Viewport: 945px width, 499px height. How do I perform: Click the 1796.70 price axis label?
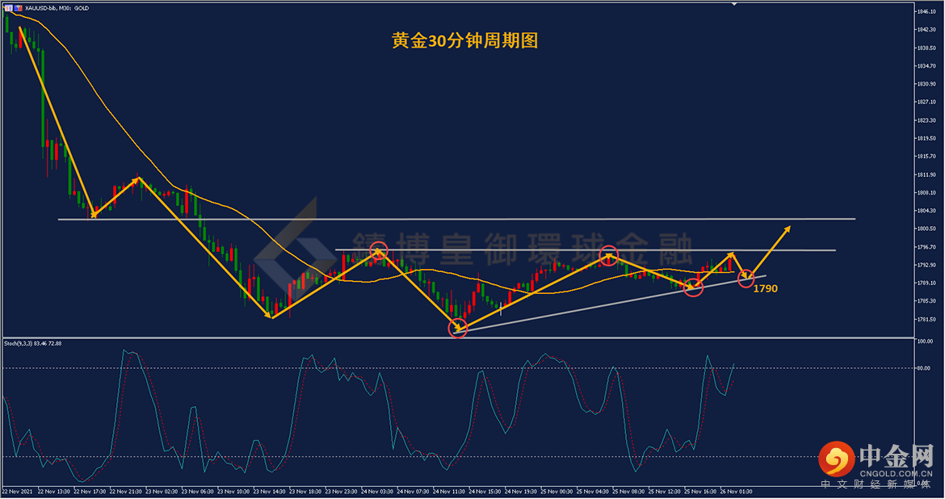point(926,246)
